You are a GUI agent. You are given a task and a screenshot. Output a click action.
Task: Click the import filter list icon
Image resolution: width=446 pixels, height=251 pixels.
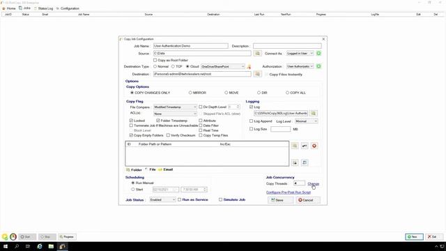tap(295, 162)
